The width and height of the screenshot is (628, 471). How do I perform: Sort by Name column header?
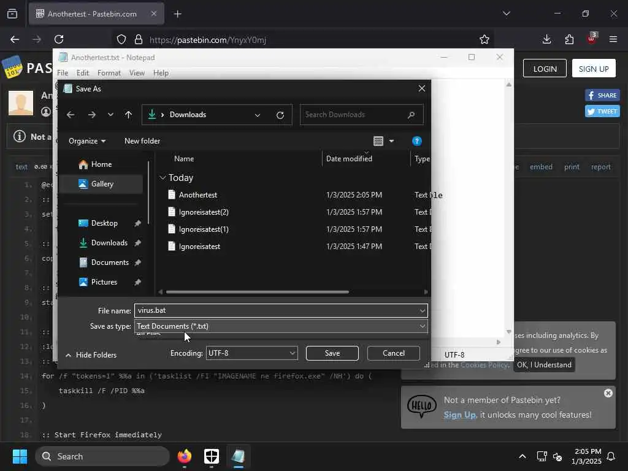point(184,159)
